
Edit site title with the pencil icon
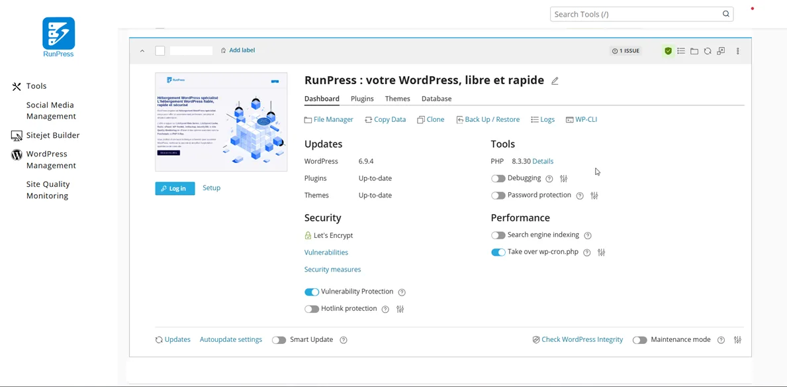(555, 80)
